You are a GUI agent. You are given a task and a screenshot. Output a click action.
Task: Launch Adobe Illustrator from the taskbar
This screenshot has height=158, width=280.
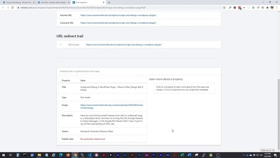click(132, 155)
